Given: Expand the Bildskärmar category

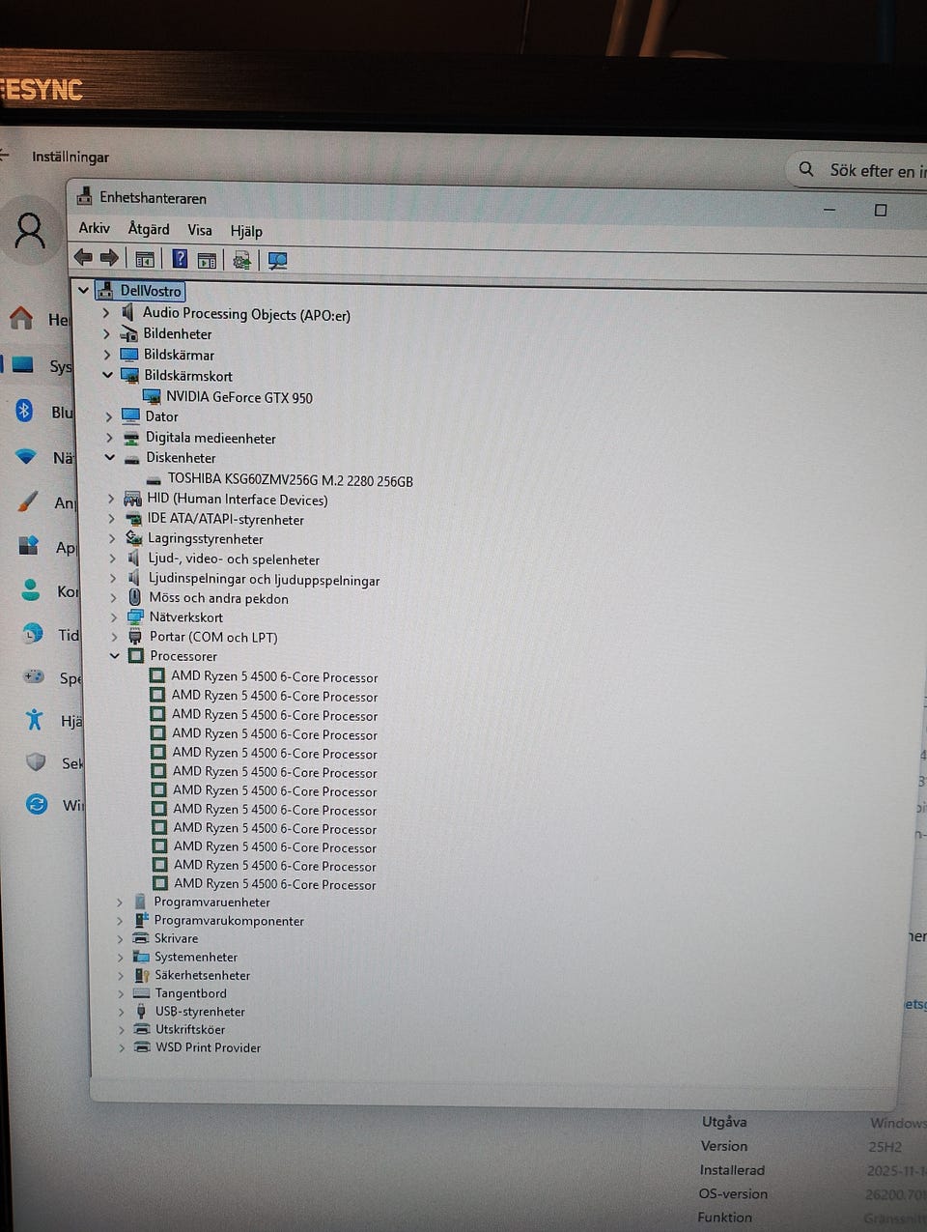Looking at the screenshot, I should coord(107,355).
